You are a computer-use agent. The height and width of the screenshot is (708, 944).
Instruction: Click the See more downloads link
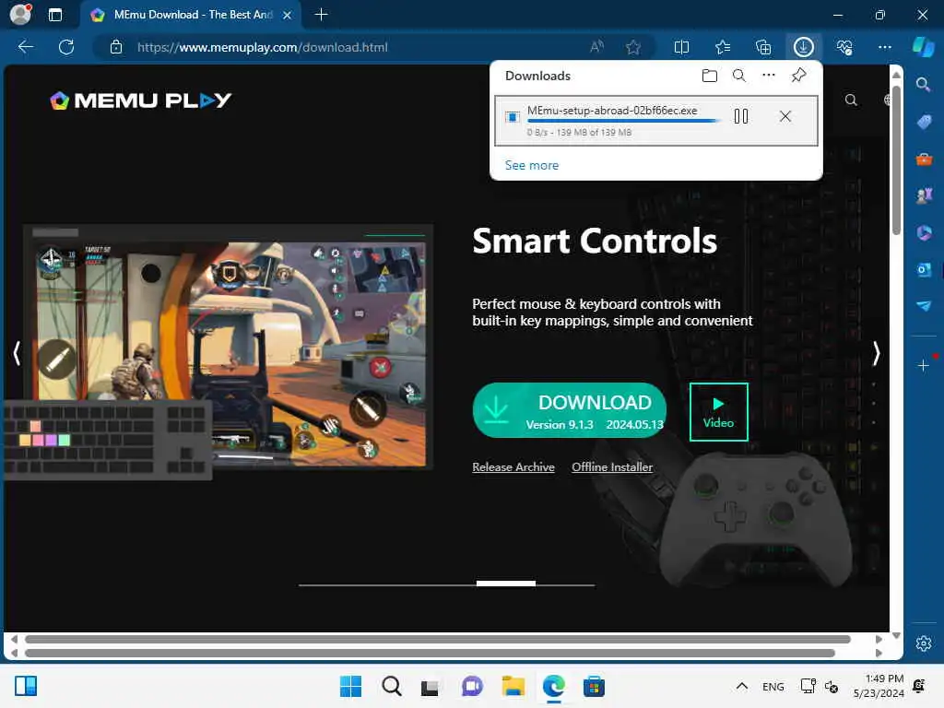[532, 165]
